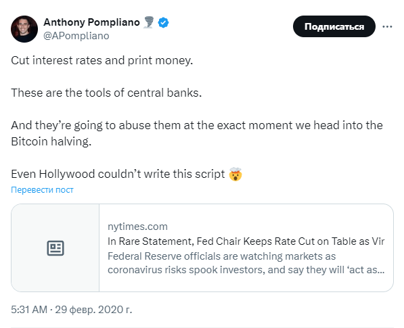
Task: Open the @APompliano handle link
Action: click(76, 36)
